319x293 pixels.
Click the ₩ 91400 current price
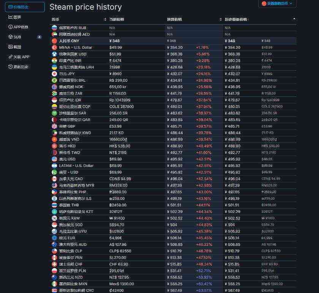[x=117, y=218]
